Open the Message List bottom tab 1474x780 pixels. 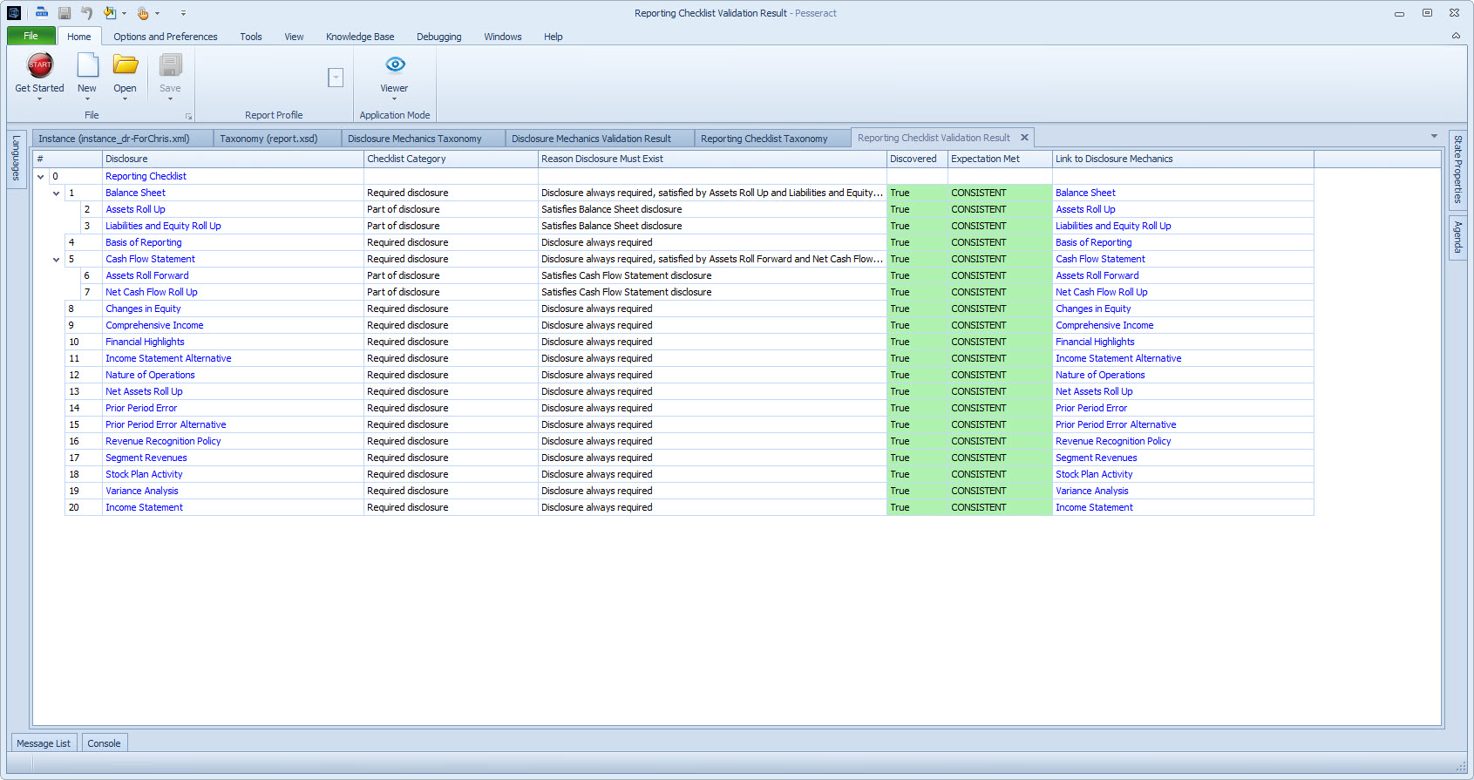[x=44, y=743]
